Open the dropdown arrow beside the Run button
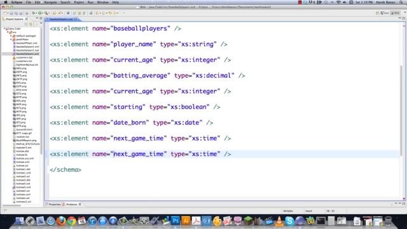 click(x=43, y=13)
